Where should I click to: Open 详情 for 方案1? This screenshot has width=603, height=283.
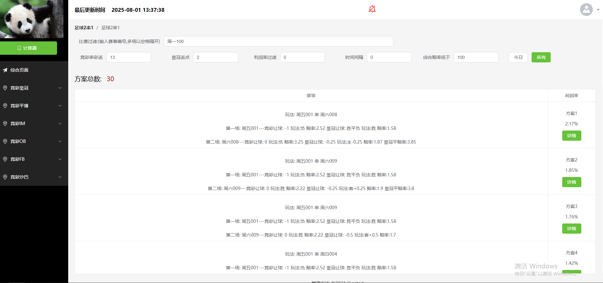pyautogui.click(x=571, y=136)
